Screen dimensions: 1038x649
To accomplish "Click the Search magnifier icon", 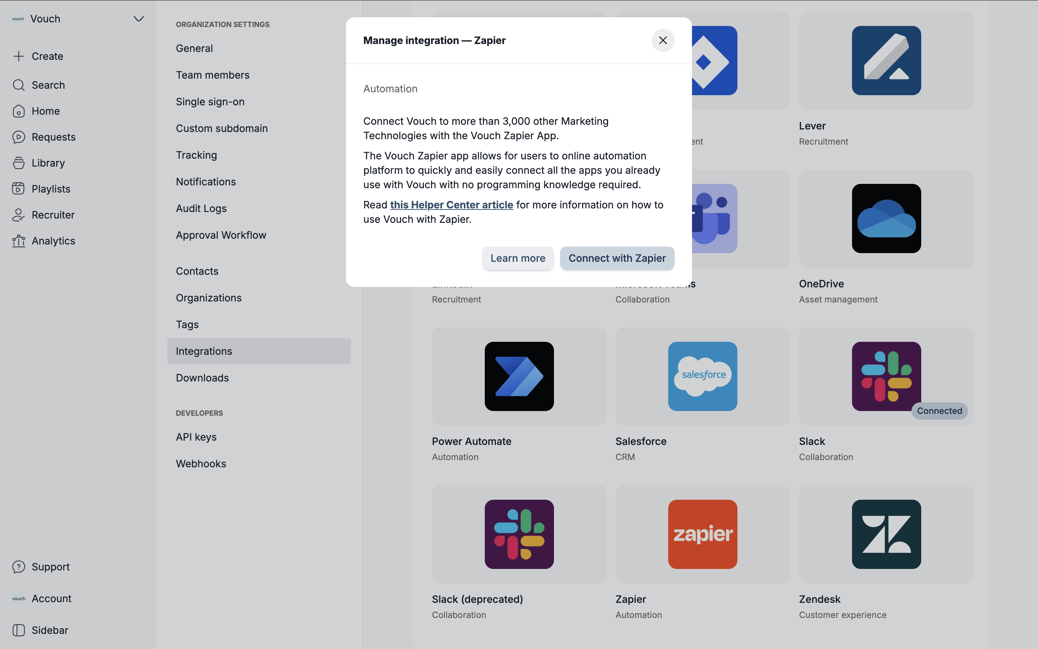I will pos(18,85).
